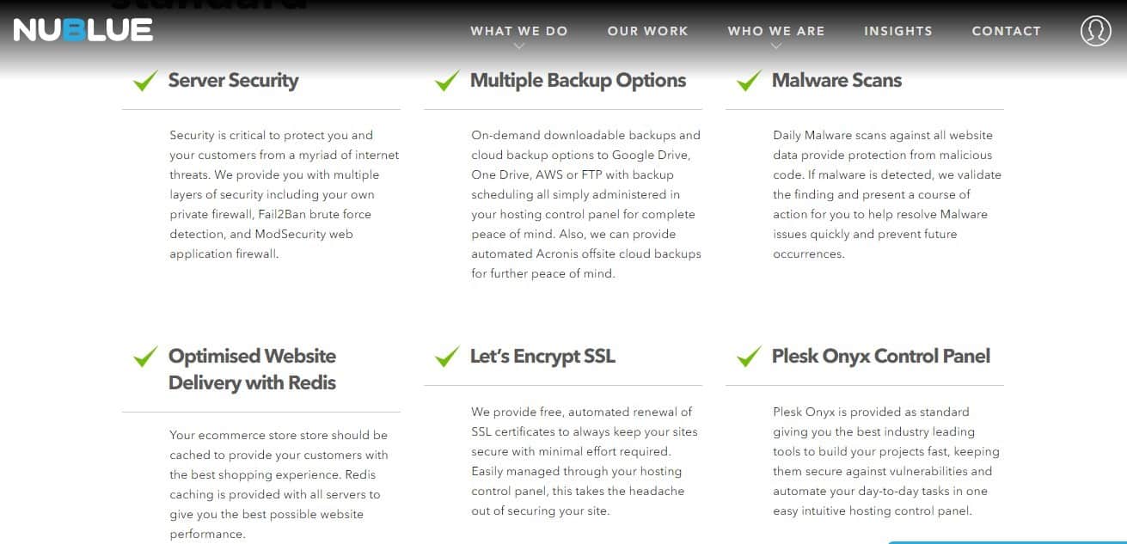Open the Contact page link
This screenshot has width=1127, height=544.
pos(1006,31)
